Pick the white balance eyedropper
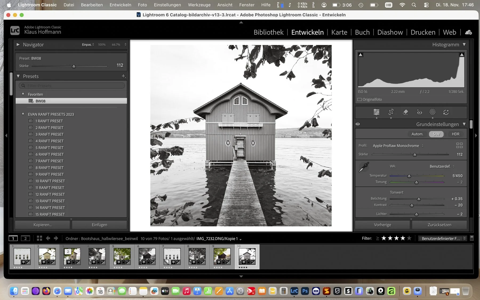This screenshot has height=300, width=480. [x=364, y=167]
